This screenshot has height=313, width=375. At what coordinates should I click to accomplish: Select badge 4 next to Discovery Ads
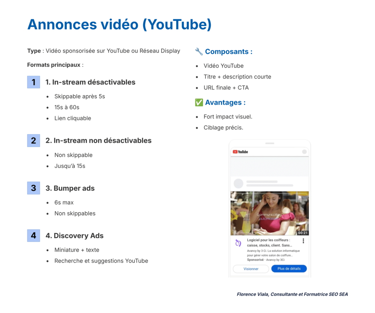pos(33,235)
